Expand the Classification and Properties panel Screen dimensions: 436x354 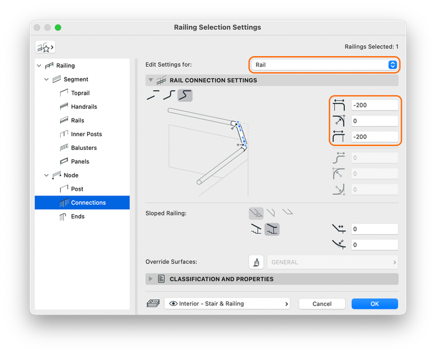point(151,279)
